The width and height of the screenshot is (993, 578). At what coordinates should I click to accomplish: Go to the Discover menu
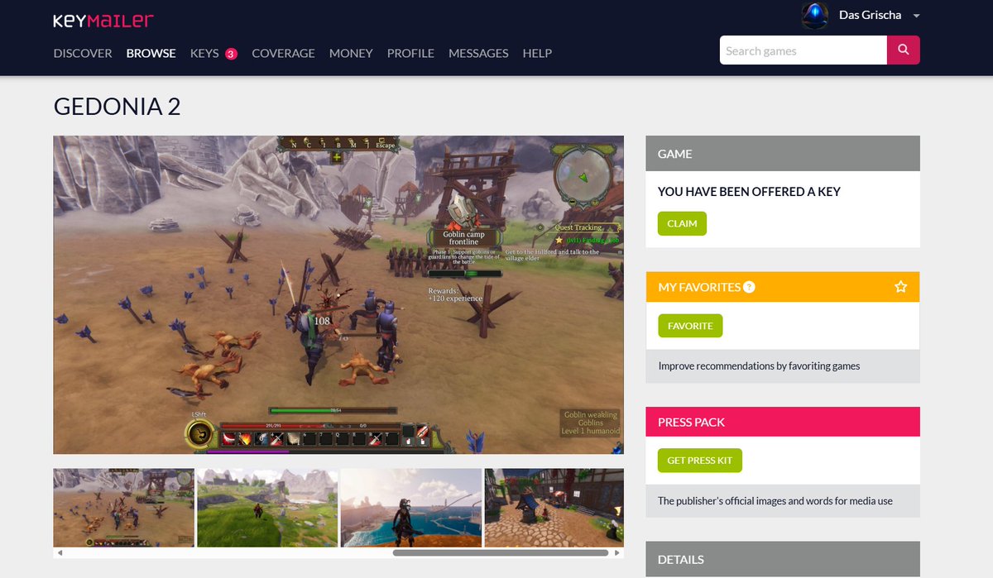point(83,53)
